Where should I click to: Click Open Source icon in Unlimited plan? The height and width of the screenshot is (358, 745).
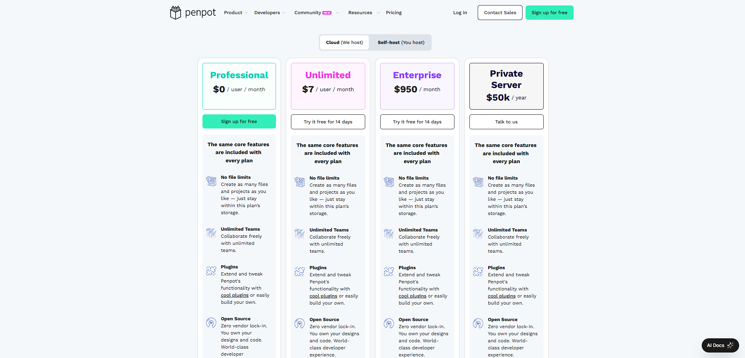(300, 323)
